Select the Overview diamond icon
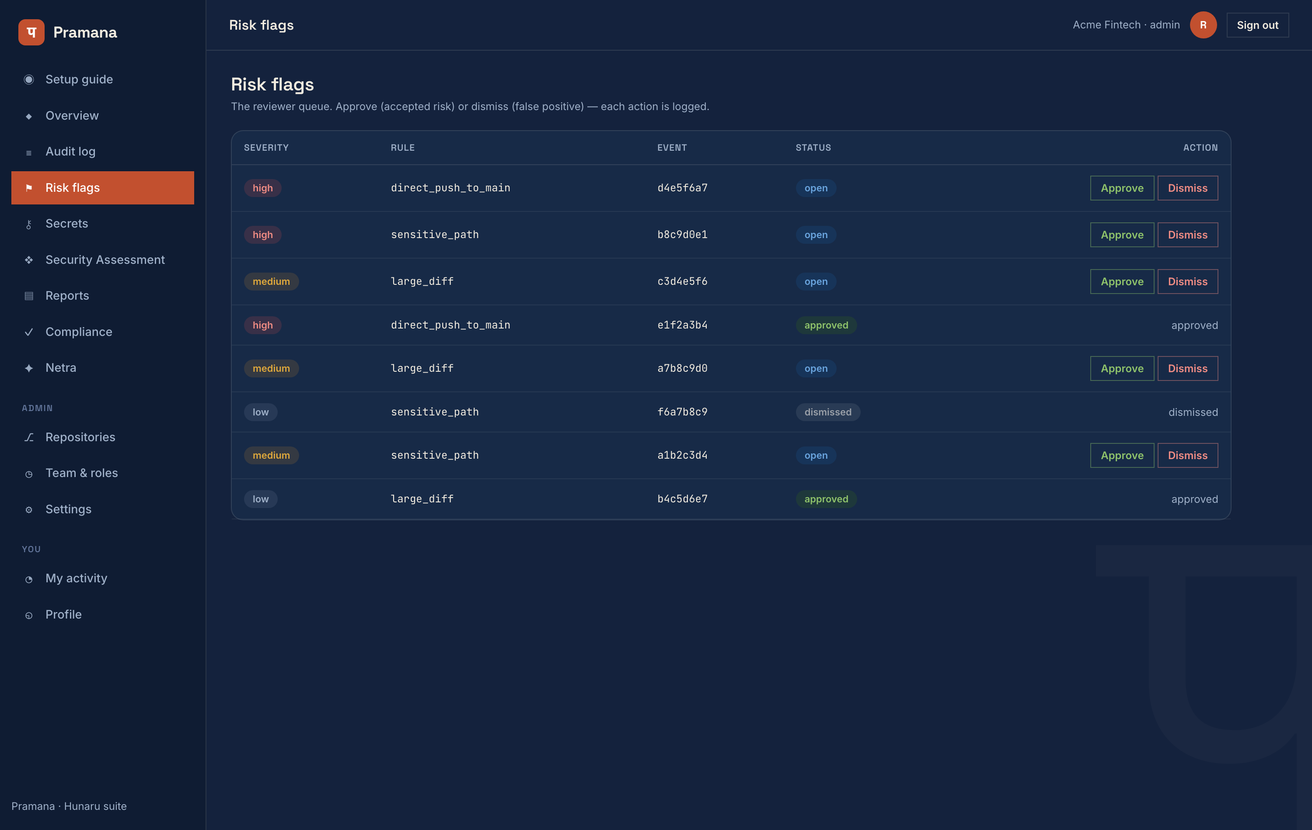Screen dimensions: 1312x830 coord(29,116)
